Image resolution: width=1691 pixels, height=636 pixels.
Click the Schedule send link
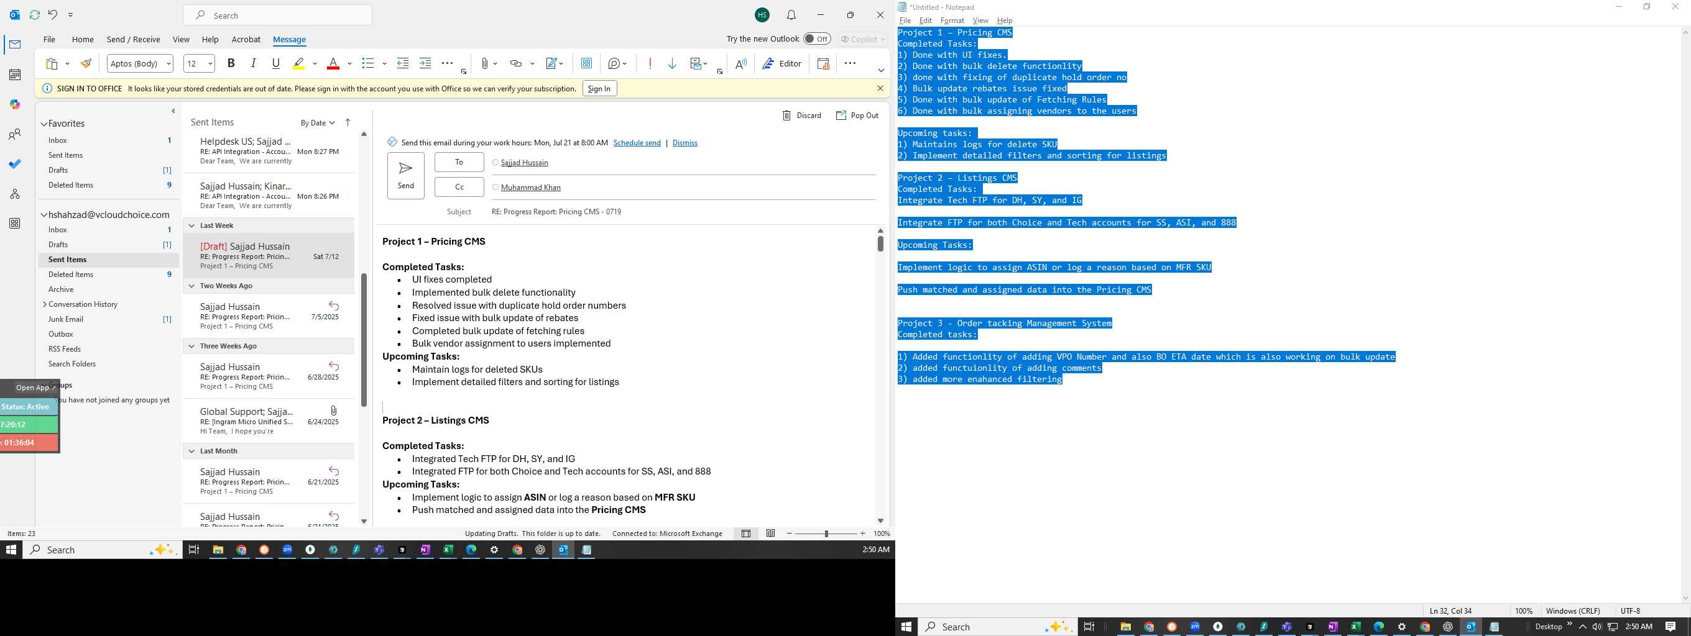tap(637, 143)
